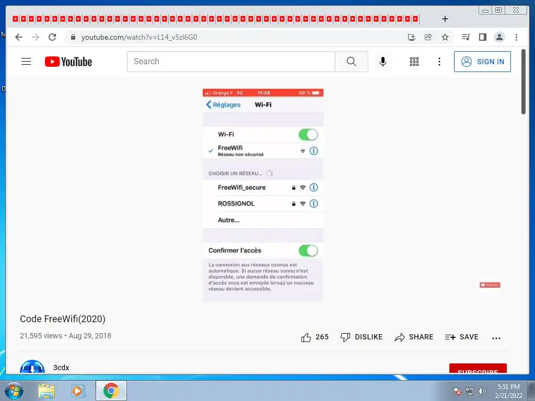Image resolution: width=535 pixels, height=401 pixels.
Task: Click the padlock site info icon
Action: point(73,37)
